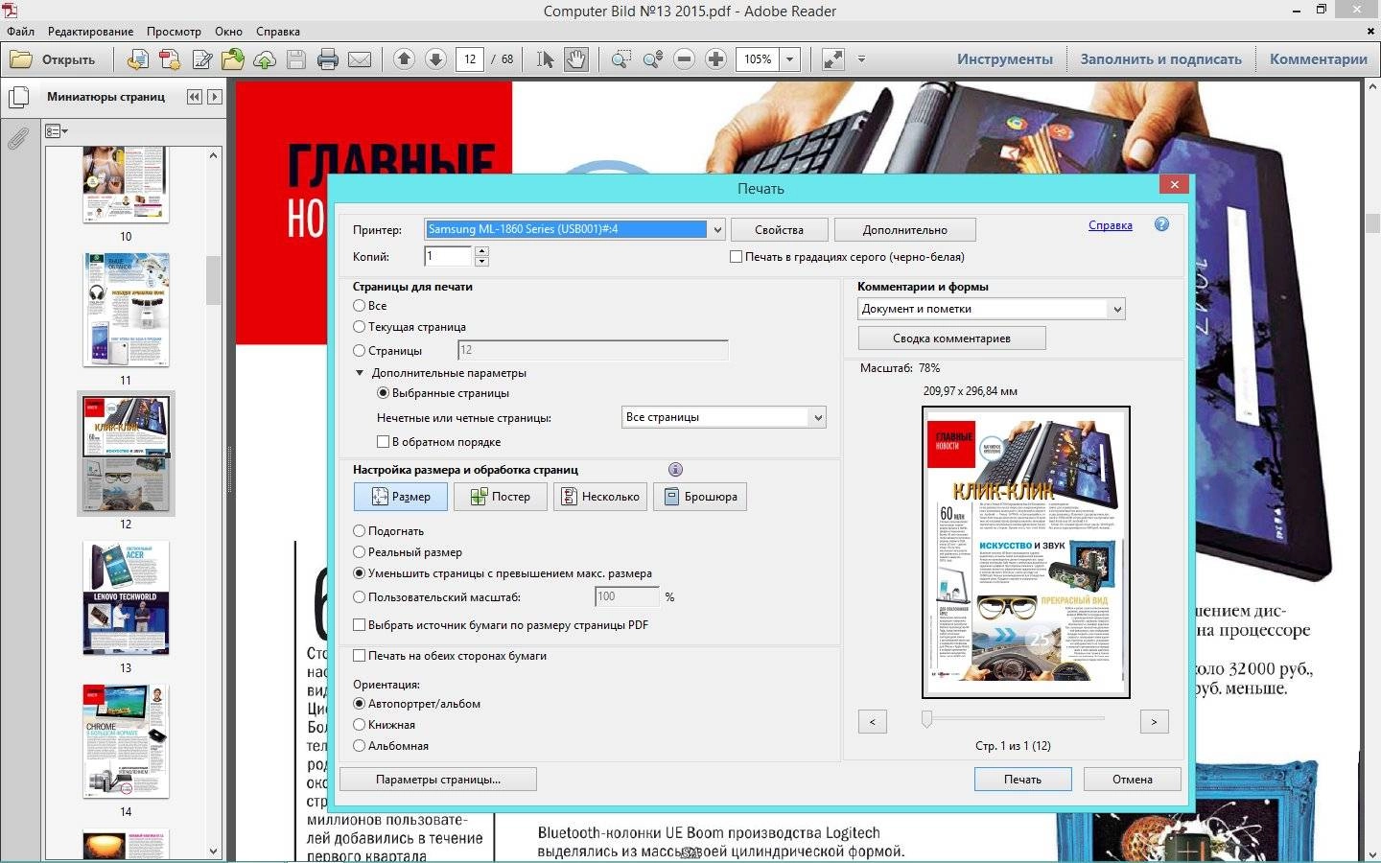Collapse 'Дополнительные параметры' triangle
This screenshot has height=863, width=1381.
click(361, 373)
